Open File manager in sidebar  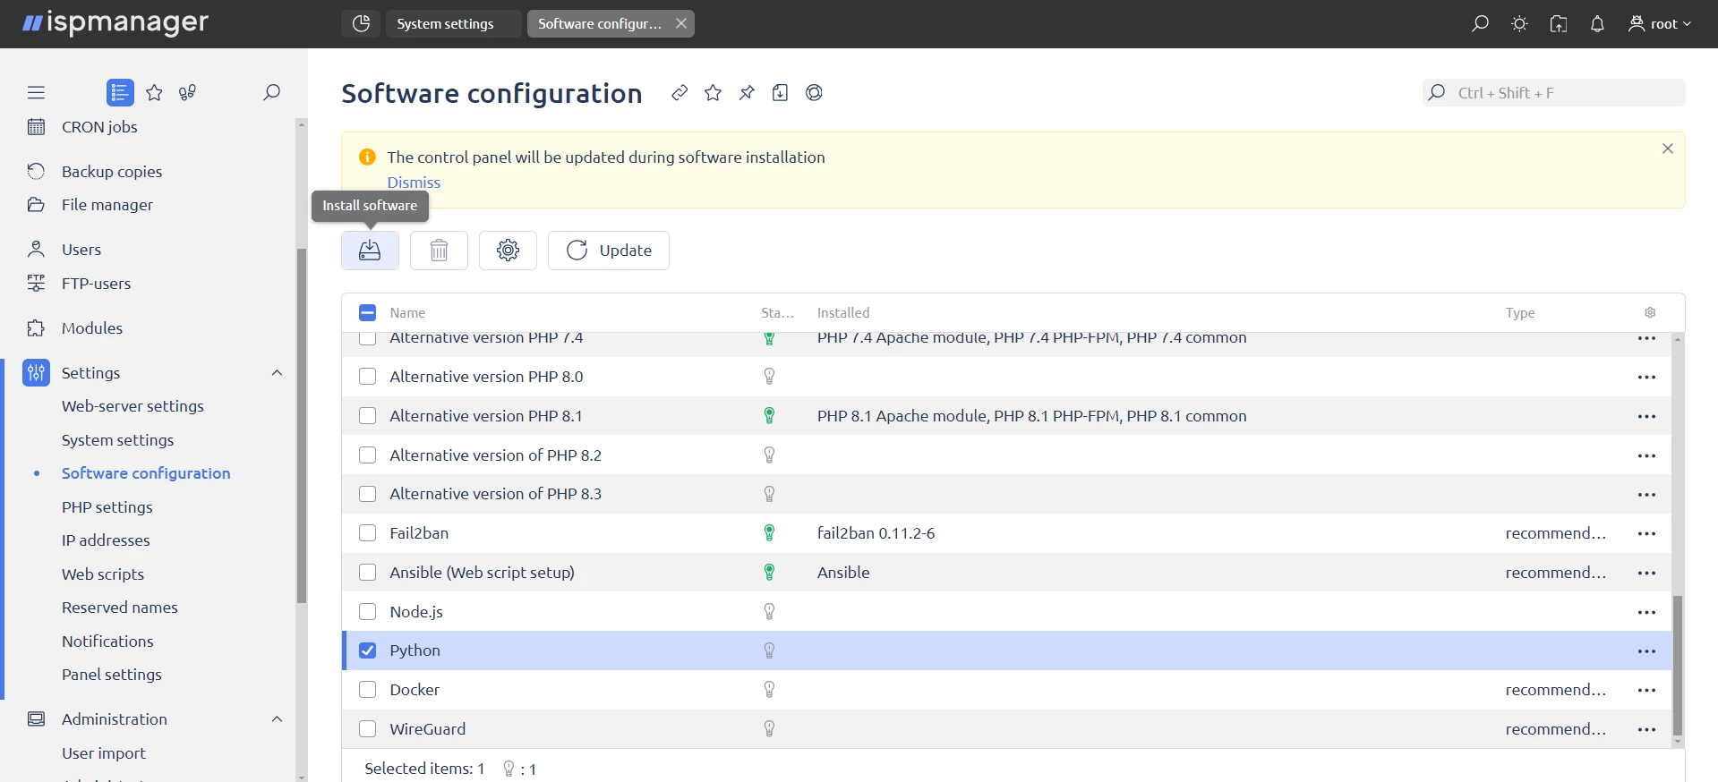[x=107, y=205]
